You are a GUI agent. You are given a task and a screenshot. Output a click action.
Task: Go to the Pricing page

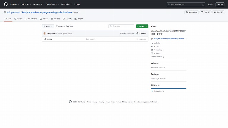(x=77, y=4)
